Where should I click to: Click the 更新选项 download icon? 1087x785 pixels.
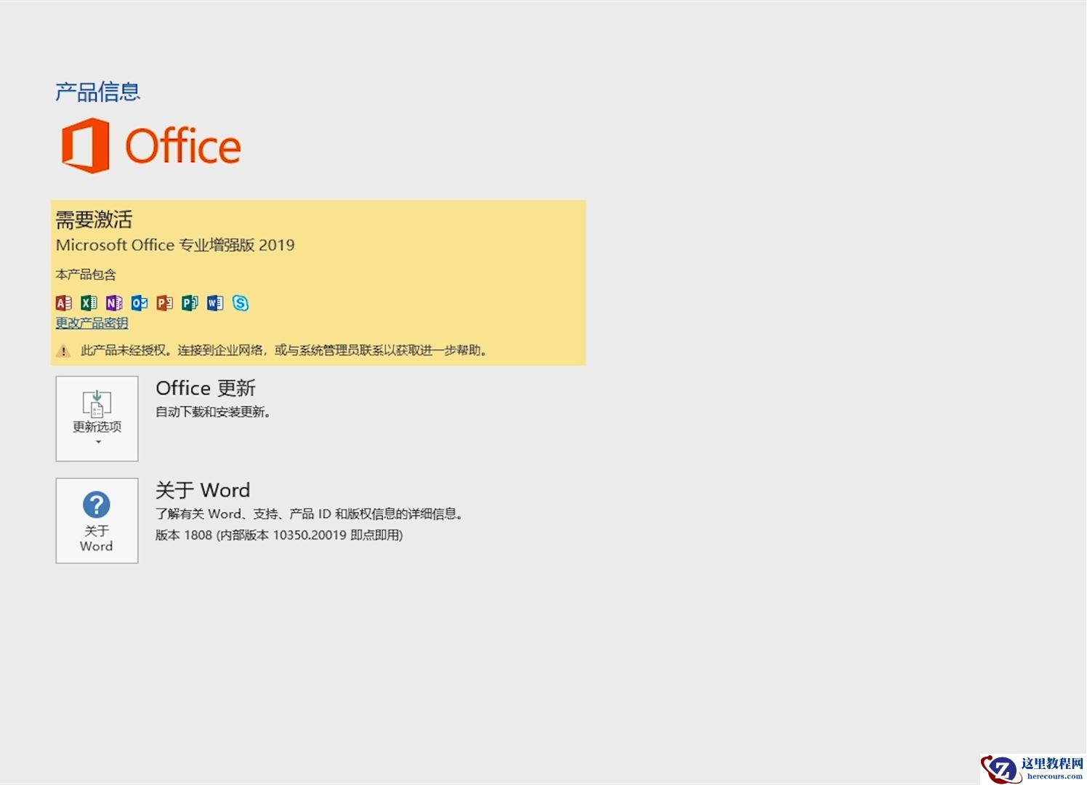96,403
